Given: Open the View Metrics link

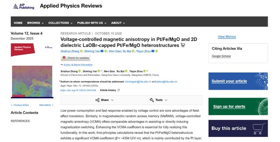Looking at the screenshot, I should (227, 37).
